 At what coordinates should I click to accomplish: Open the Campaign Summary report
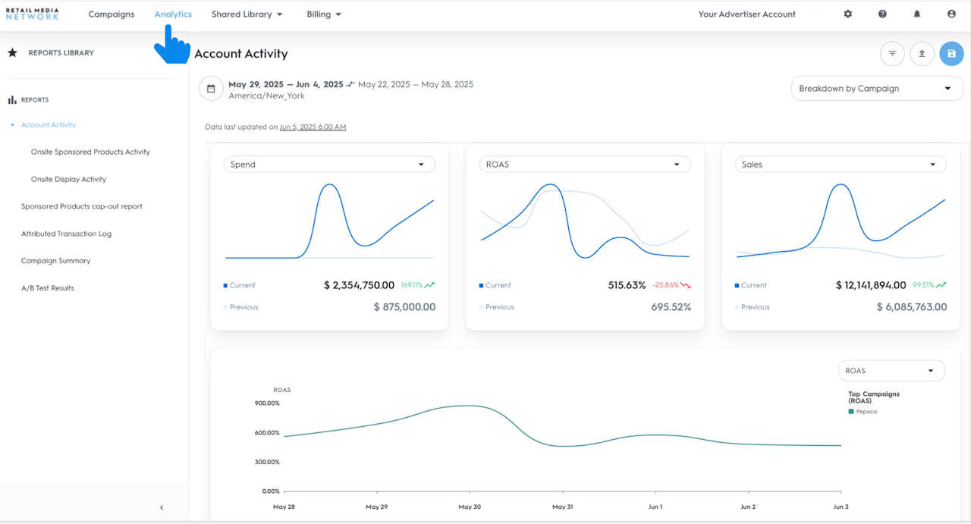55,261
